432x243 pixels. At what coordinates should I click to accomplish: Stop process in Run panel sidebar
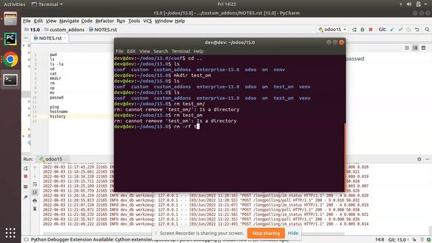[x=26, y=176]
